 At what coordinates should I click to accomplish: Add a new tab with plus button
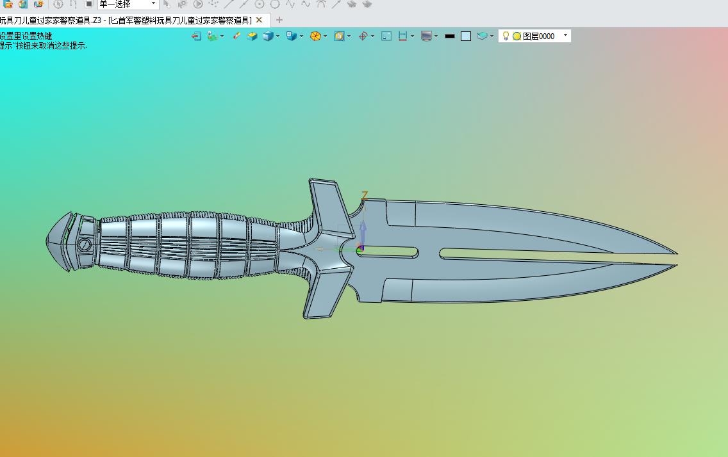[279, 20]
